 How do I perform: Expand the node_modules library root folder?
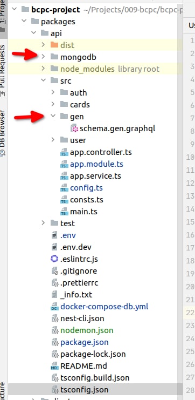coord(43,69)
